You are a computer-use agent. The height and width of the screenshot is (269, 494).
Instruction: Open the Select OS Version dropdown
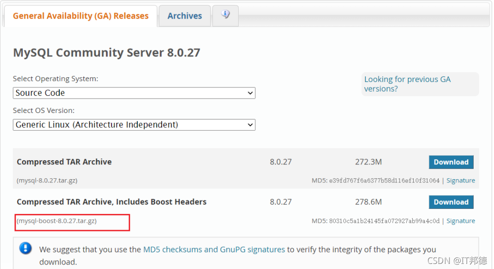tap(134, 125)
